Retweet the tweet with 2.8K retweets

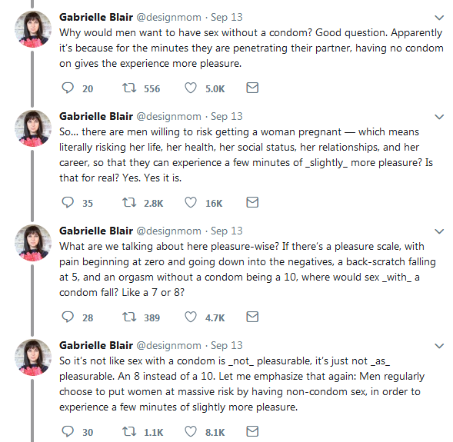(x=129, y=203)
